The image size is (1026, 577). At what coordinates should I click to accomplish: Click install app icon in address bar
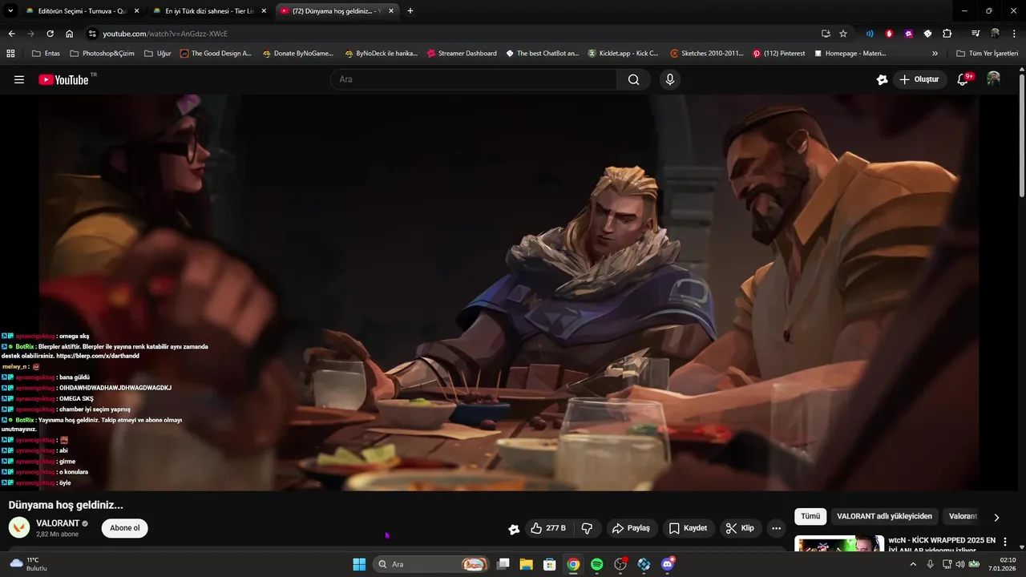826,34
